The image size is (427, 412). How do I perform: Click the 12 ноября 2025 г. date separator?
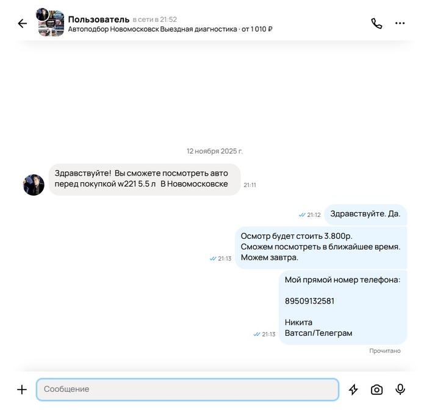[214, 151]
